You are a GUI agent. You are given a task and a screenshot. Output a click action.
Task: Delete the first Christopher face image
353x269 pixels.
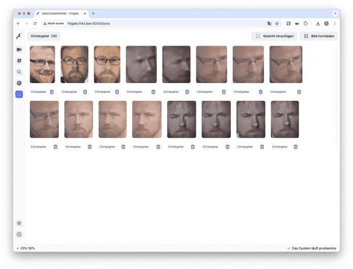click(x=52, y=92)
